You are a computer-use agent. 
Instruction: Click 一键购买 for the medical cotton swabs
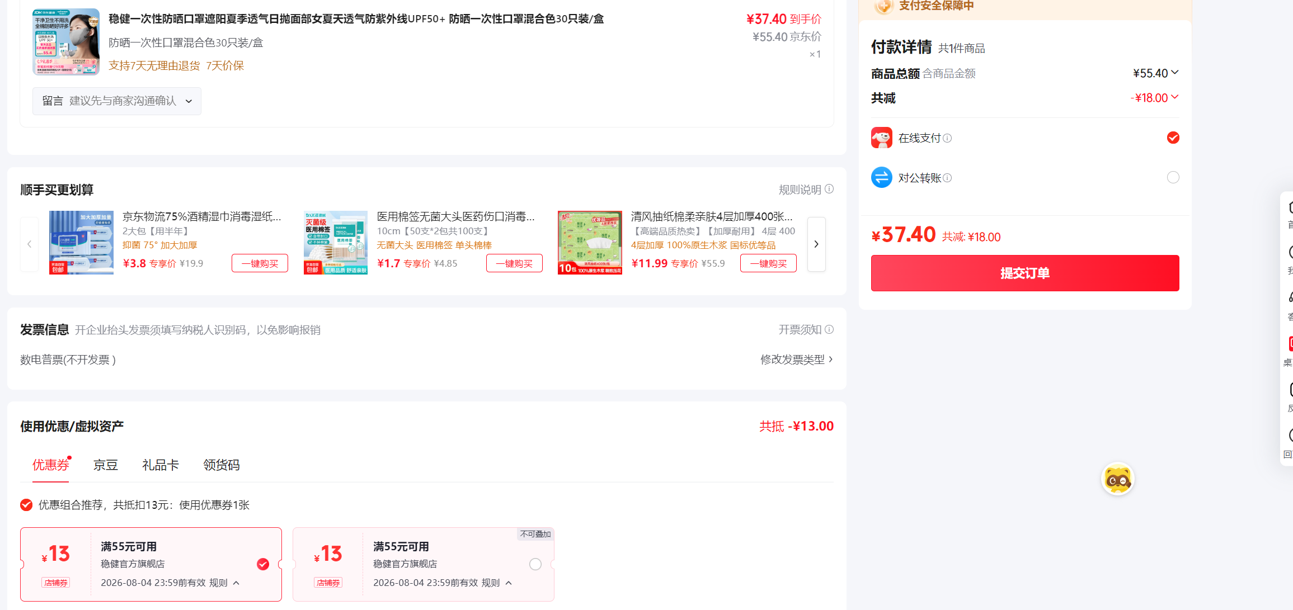pos(515,263)
